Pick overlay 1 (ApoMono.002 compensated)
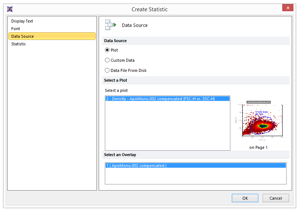This screenshot has width=300, height=212. [136, 166]
